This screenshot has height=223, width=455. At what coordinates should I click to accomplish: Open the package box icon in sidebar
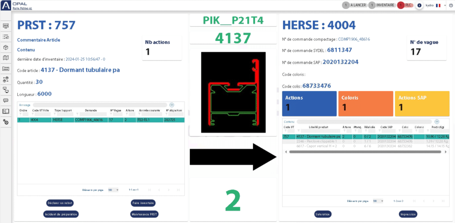(x=6, y=47)
